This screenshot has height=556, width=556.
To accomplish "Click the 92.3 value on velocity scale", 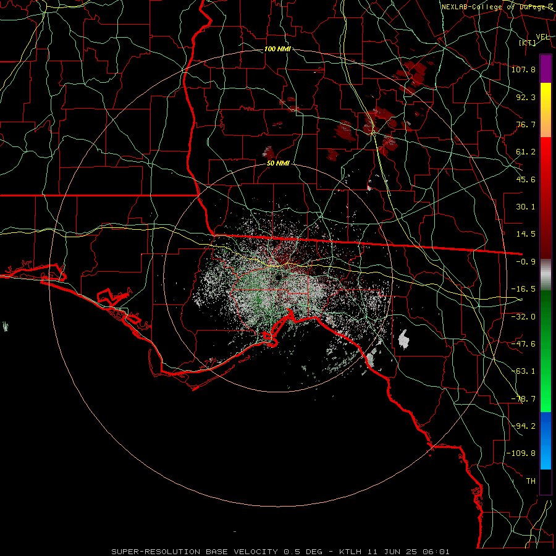I will coord(526,97).
